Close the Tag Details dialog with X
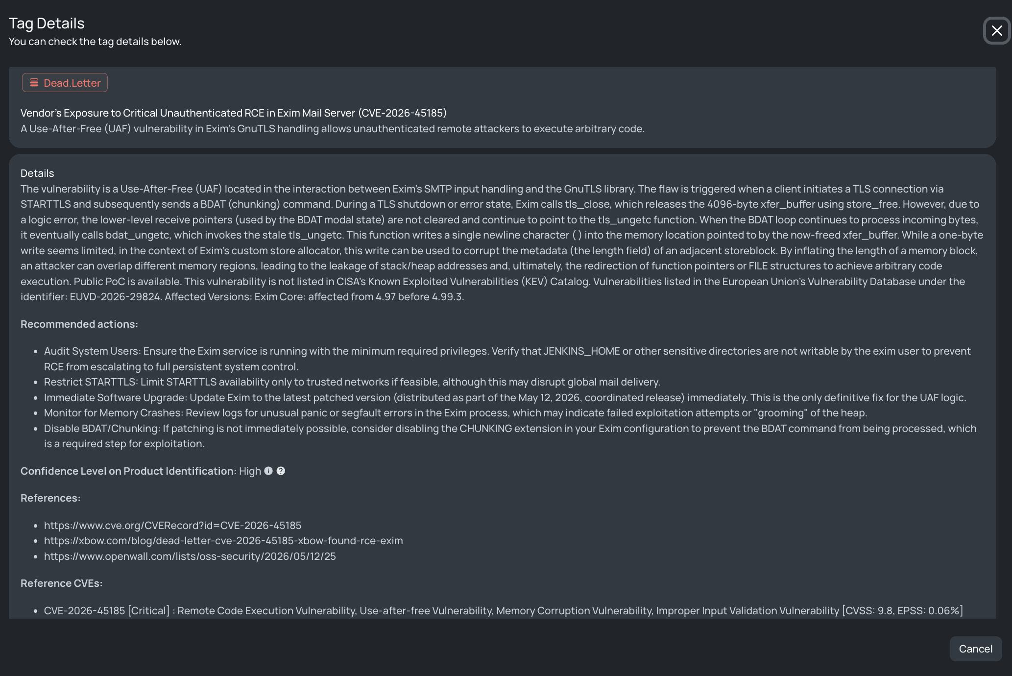 click(997, 31)
